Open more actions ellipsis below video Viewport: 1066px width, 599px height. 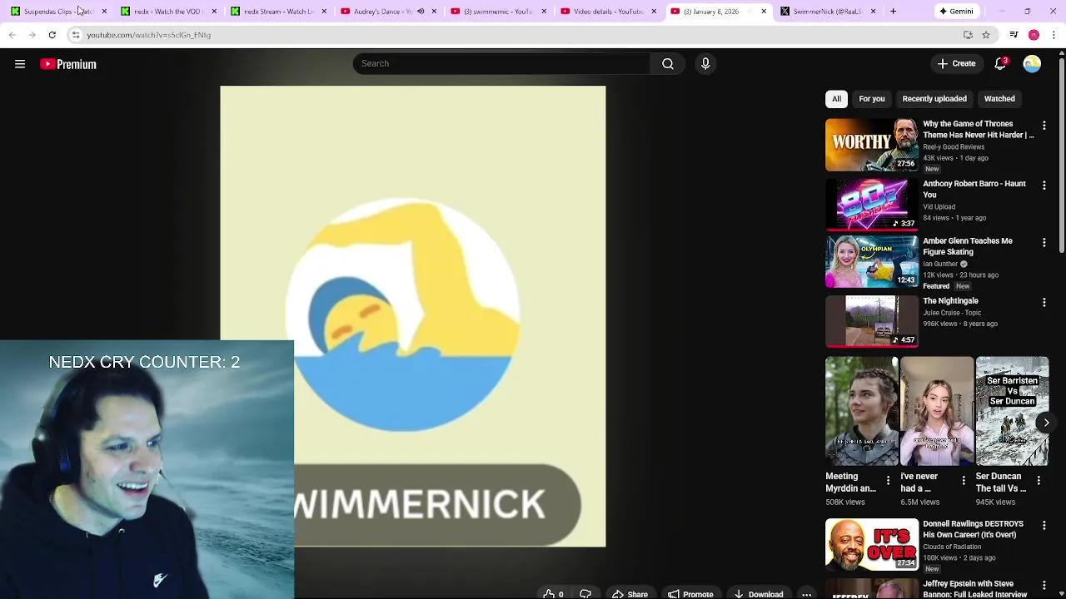[806, 594]
